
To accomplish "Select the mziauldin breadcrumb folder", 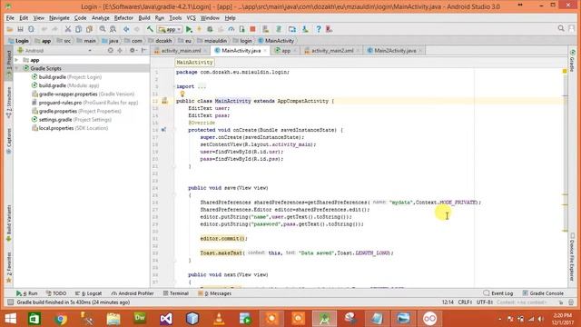I will [x=212, y=41].
